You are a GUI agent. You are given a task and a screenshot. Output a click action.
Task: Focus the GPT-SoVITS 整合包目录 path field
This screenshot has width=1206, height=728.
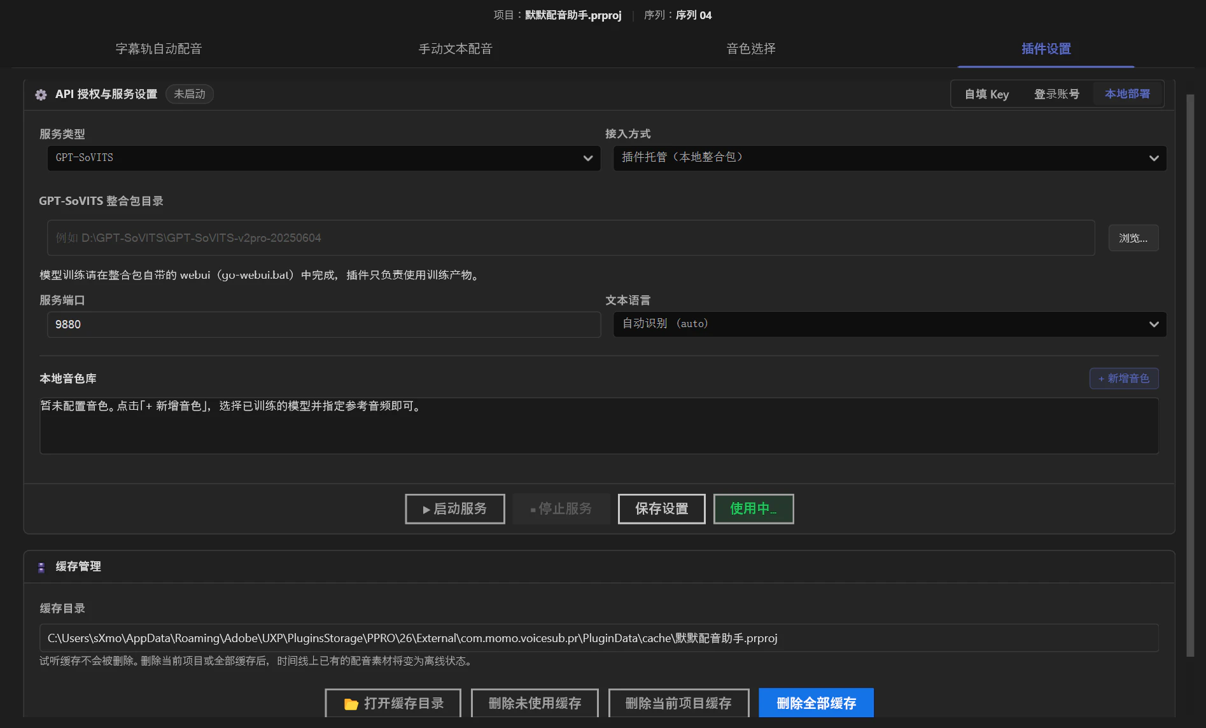pos(571,238)
